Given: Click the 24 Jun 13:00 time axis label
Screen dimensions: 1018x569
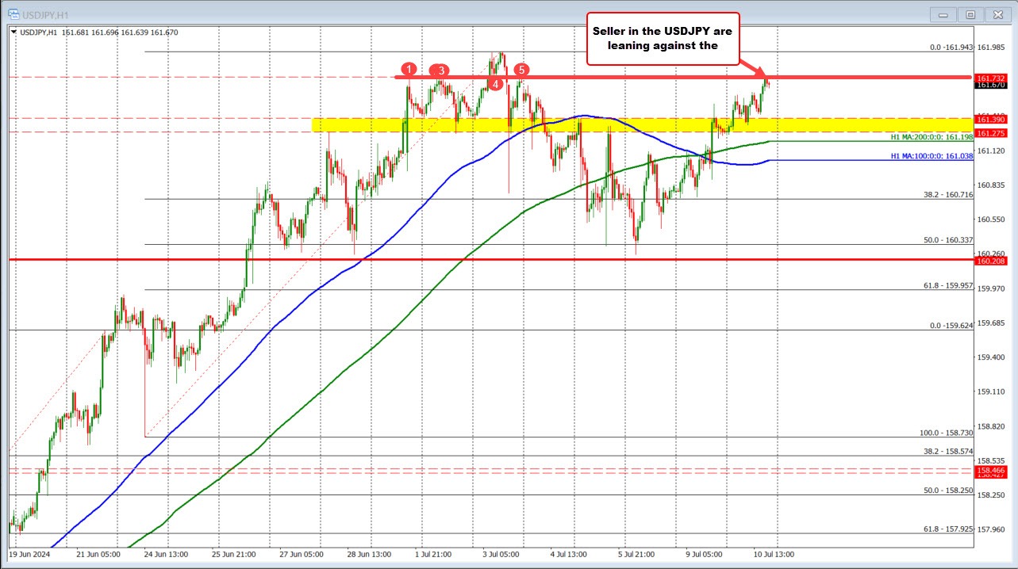Looking at the screenshot, I should coord(167,554).
